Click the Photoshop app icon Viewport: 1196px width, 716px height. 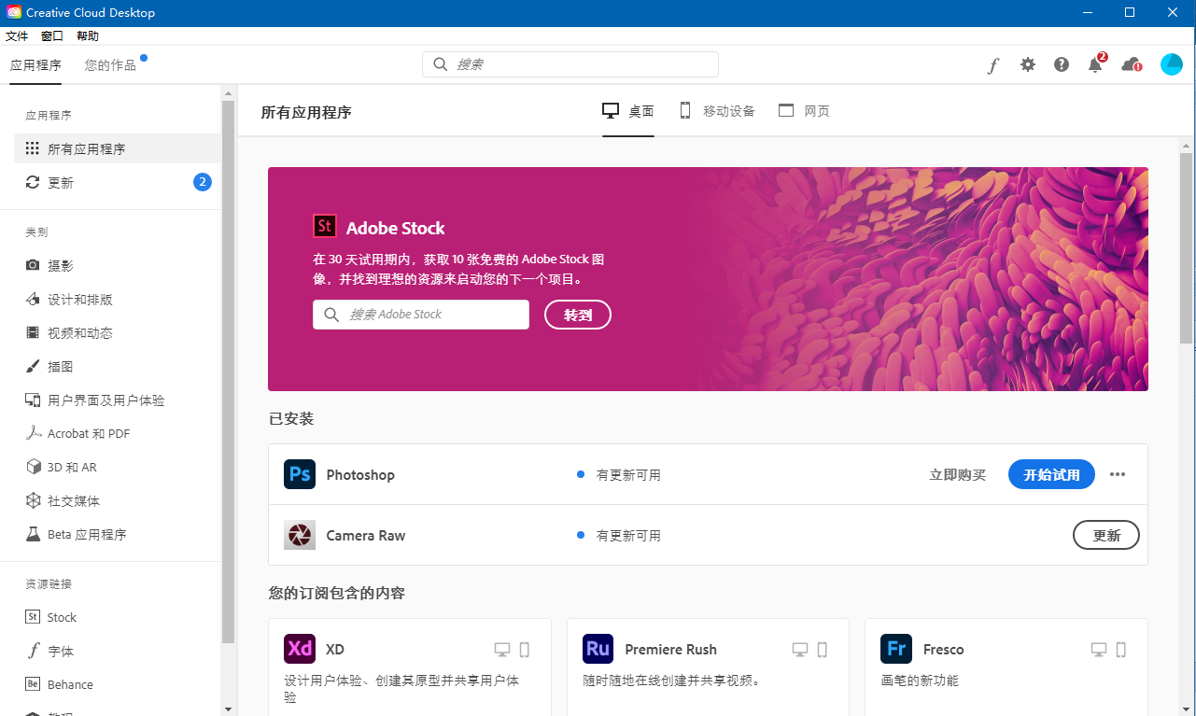(x=300, y=474)
